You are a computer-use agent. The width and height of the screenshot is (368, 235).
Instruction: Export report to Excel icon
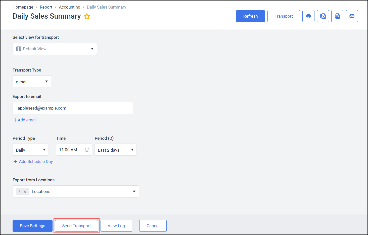click(x=323, y=16)
